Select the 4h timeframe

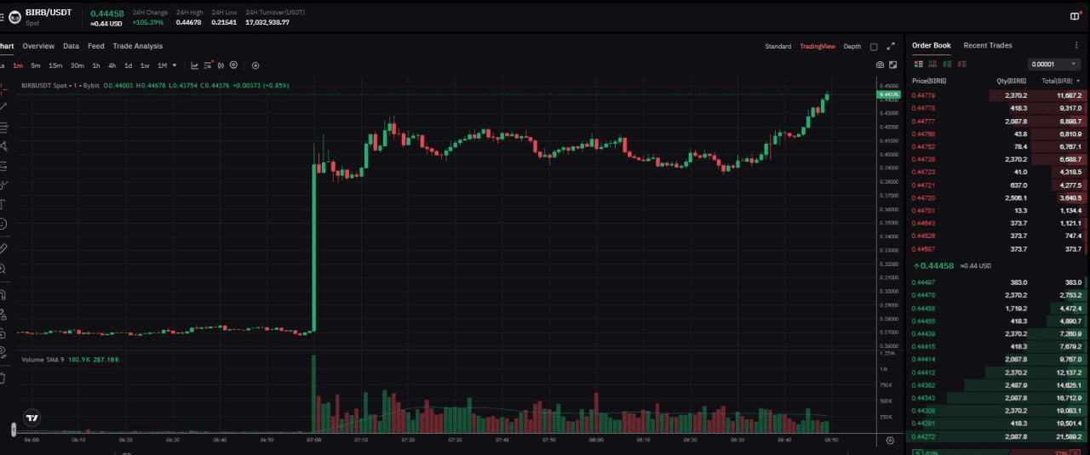[x=112, y=65]
